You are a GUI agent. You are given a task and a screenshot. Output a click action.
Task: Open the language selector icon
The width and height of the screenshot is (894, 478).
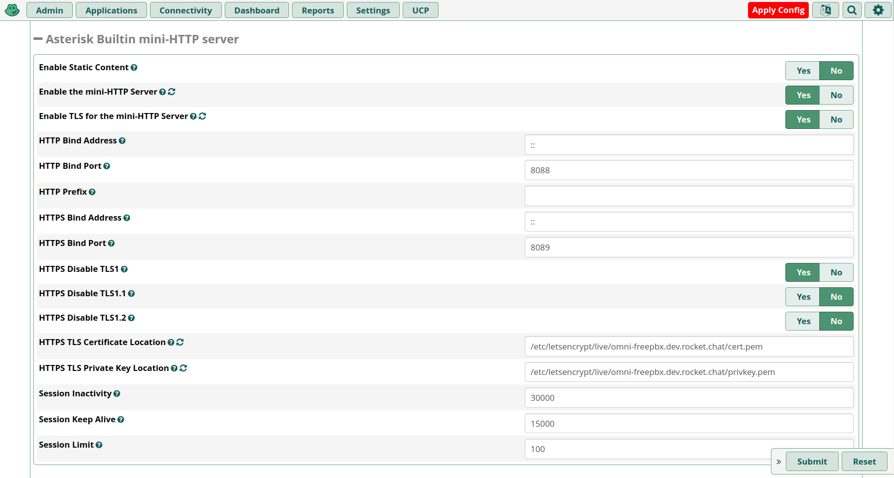coord(825,10)
